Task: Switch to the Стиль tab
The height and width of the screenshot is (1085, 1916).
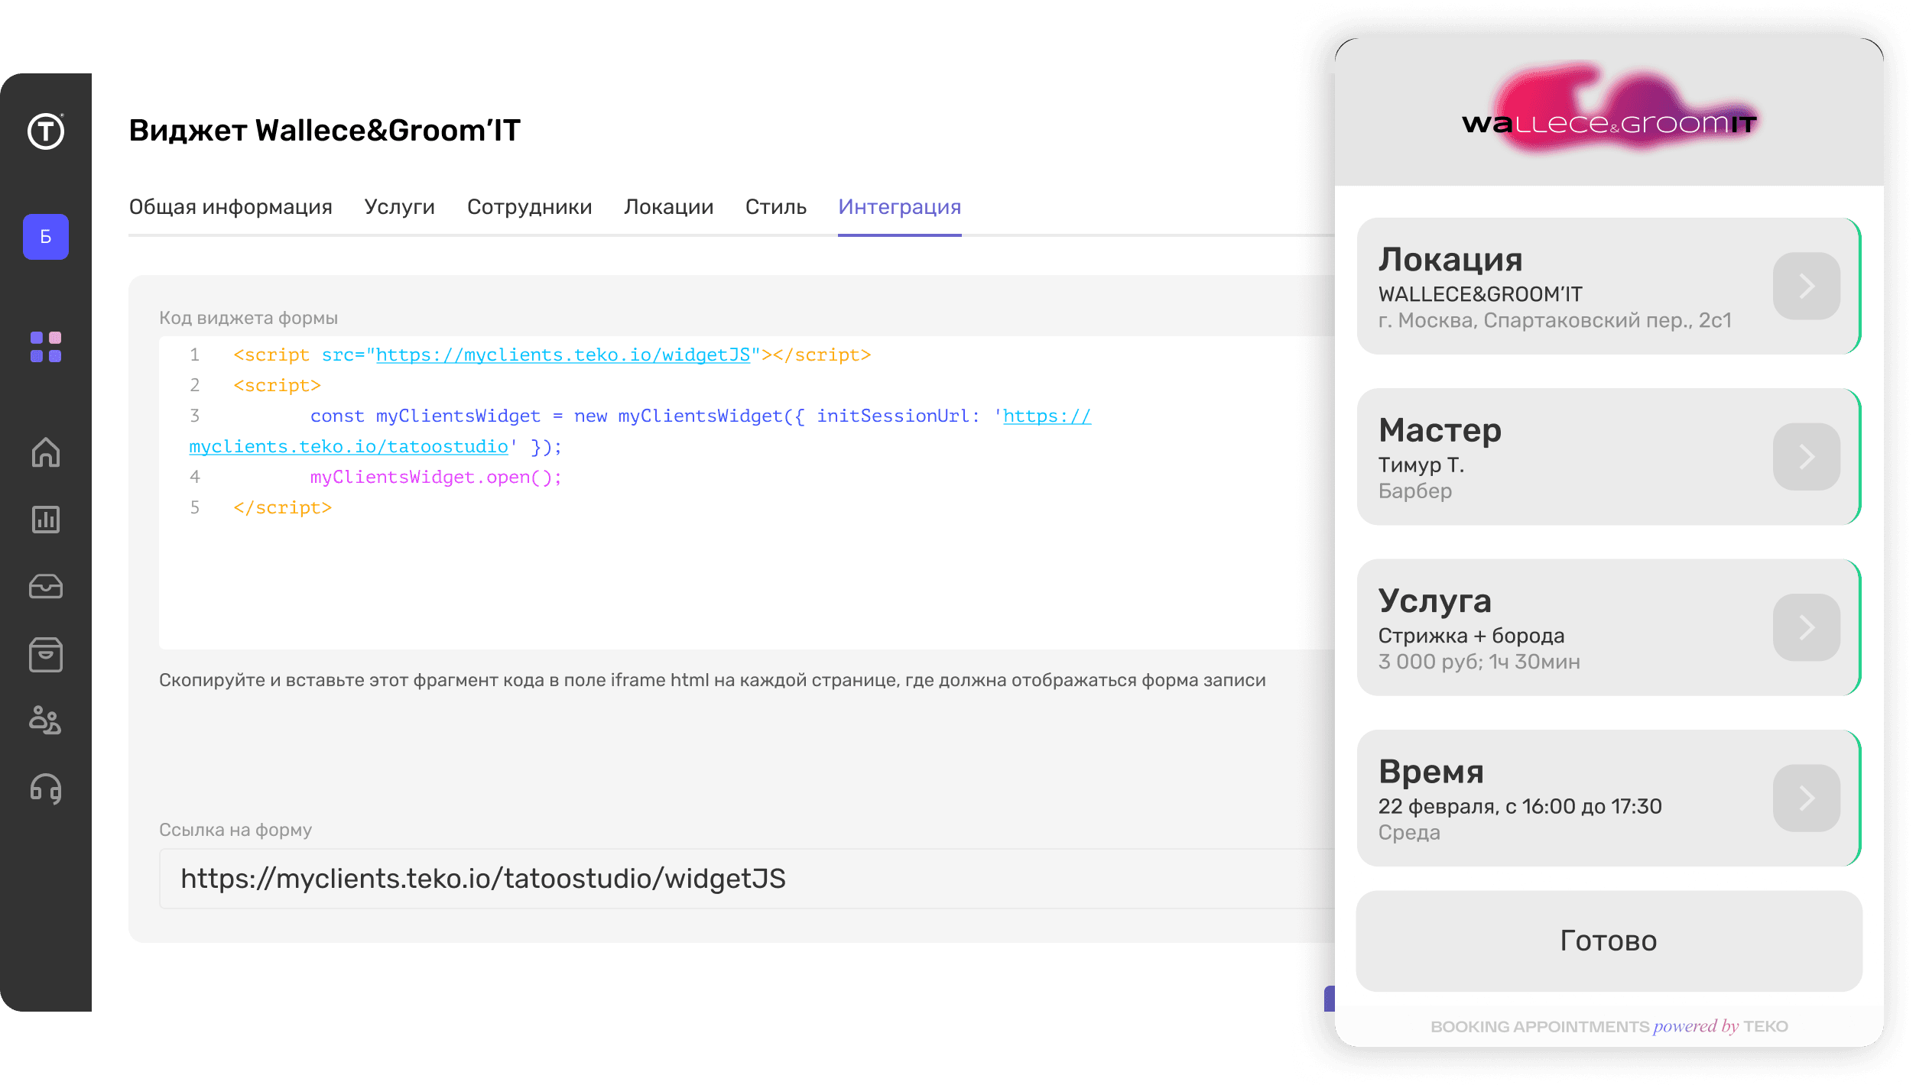Action: click(x=775, y=207)
